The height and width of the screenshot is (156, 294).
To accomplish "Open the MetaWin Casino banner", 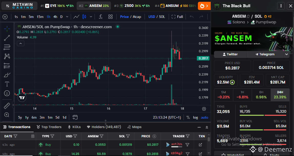I will (19, 6).
